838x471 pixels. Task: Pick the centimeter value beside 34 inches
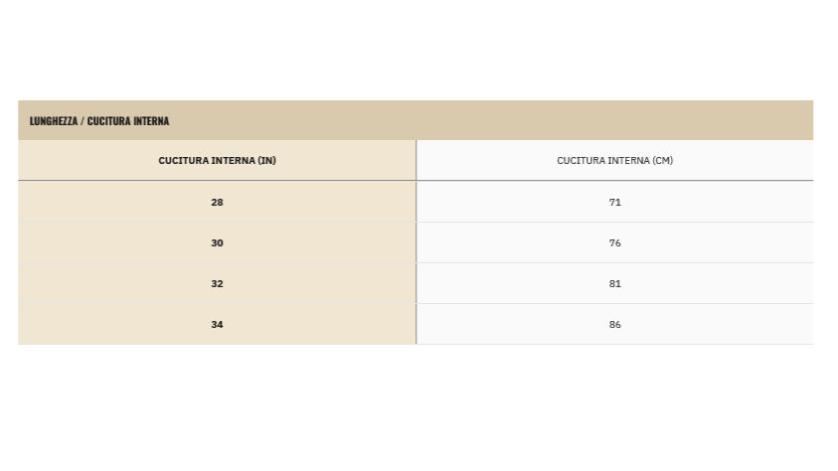(614, 324)
